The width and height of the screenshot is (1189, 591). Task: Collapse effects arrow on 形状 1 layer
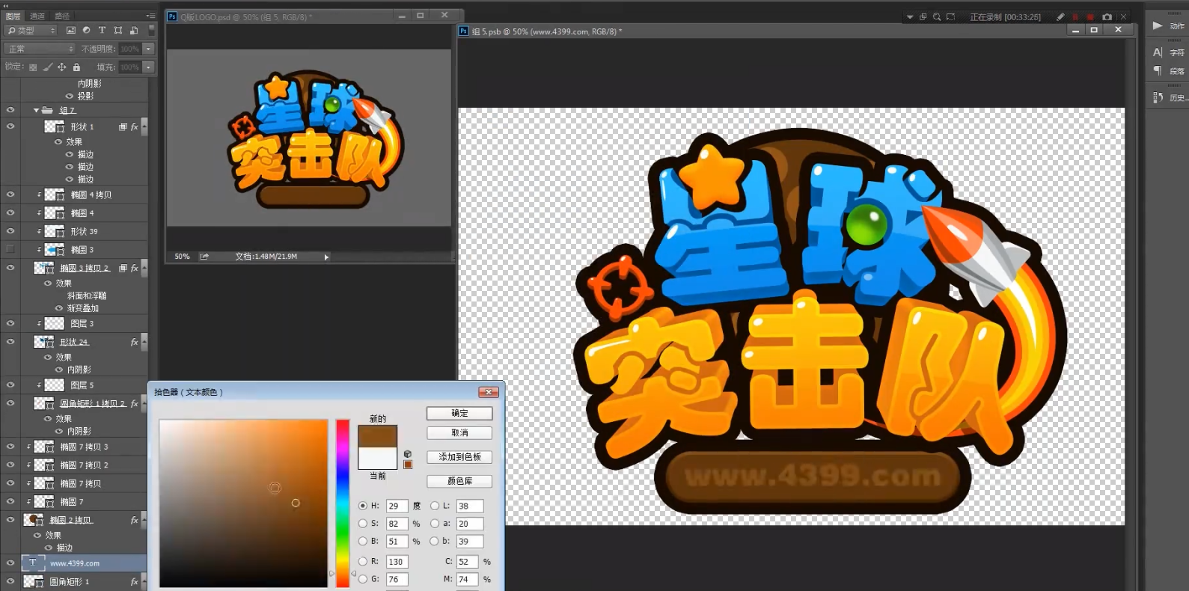[144, 127]
